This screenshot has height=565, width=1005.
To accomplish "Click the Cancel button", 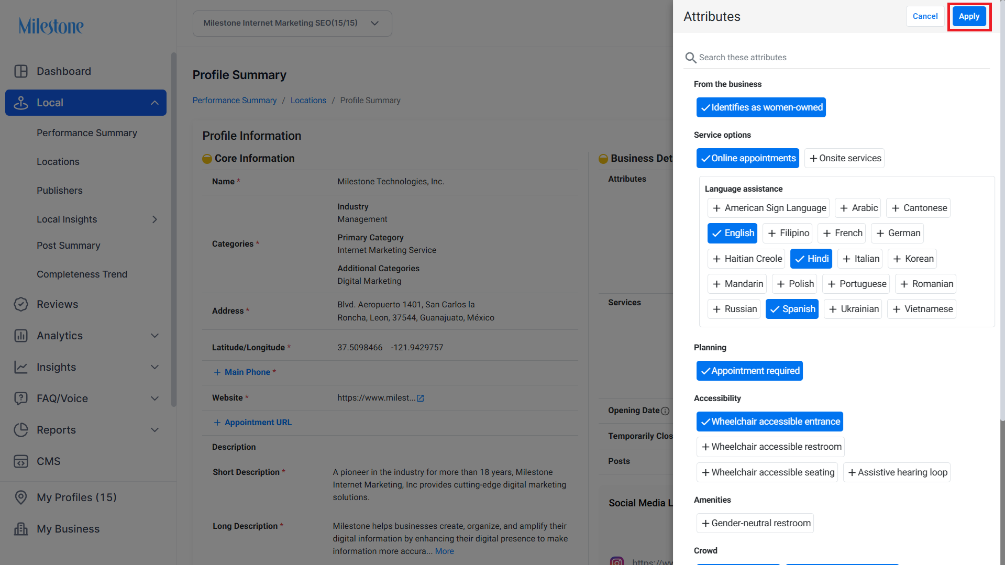I will (x=925, y=16).
